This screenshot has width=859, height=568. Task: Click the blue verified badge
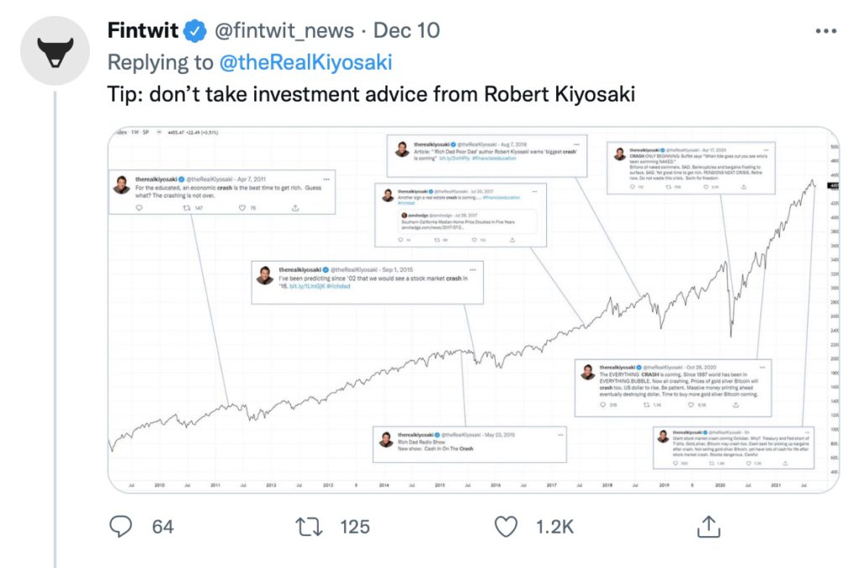tap(195, 31)
